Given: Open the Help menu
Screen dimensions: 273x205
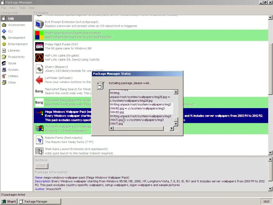Looking at the screenshot, I should (32, 8).
